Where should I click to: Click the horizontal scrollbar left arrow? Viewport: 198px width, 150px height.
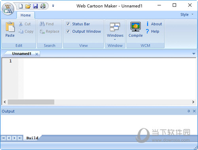click(x=5, y=102)
